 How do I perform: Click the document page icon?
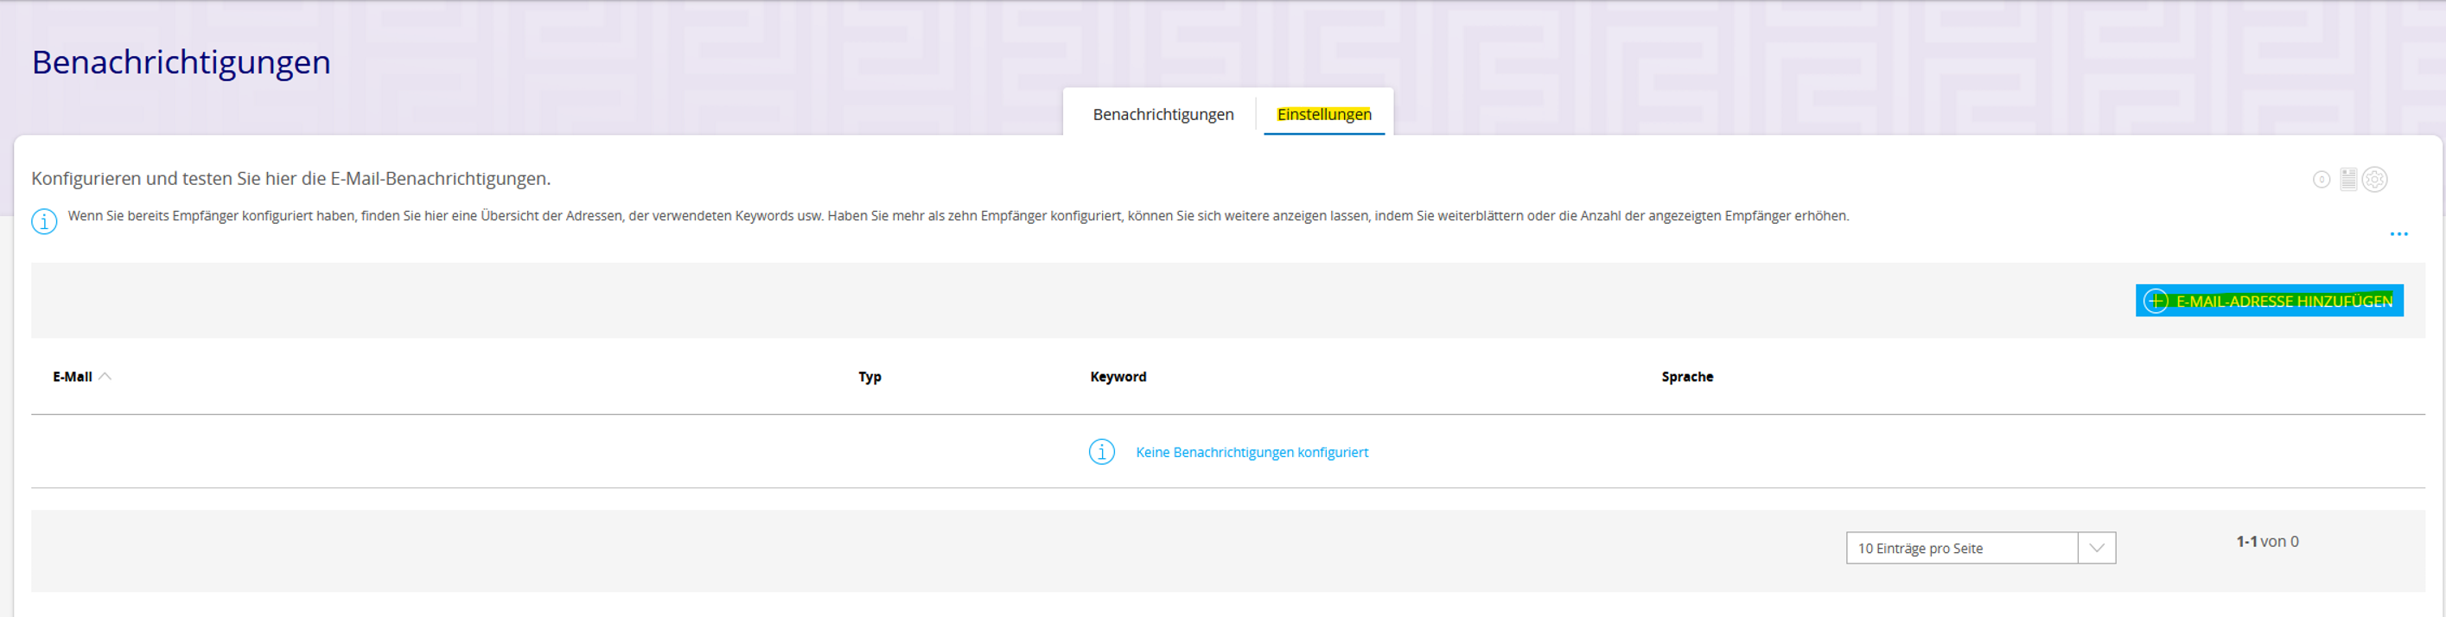(x=2348, y=180)
